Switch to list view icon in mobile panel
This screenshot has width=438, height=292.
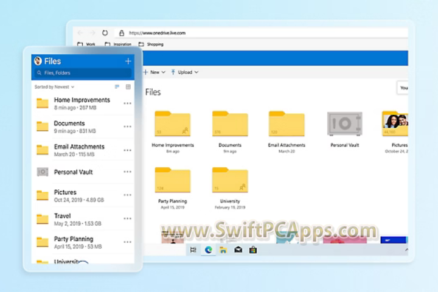(x=117, y=87)
